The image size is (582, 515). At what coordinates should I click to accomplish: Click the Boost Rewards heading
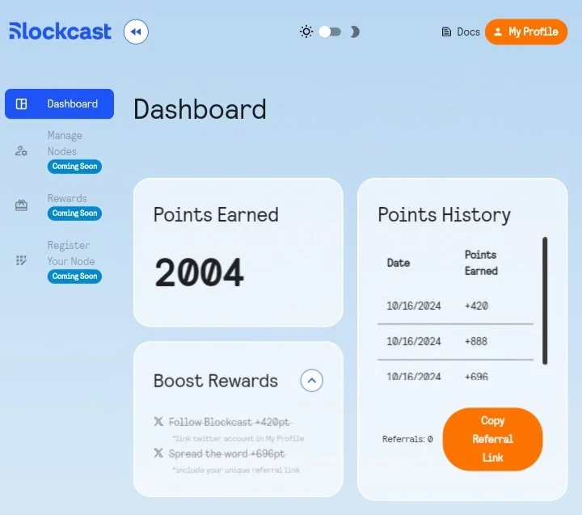[216, 381]
